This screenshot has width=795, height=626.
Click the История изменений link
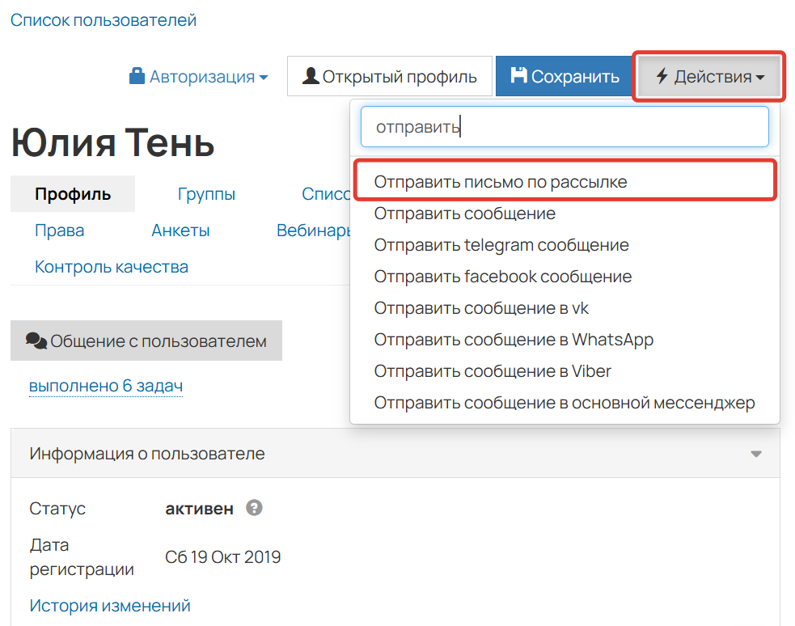click(111, 605)
